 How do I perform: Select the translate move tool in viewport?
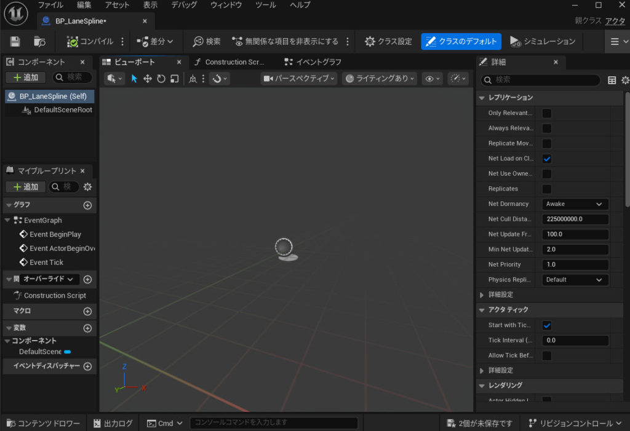(x=148, y=79)
